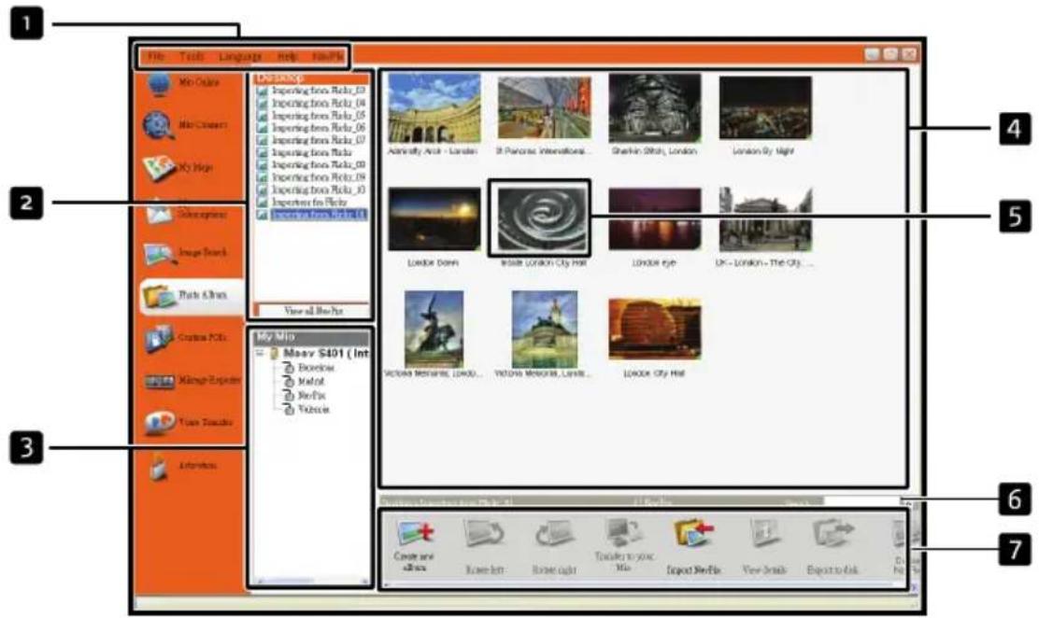The image size is (1039, 618).
Task: Select the orange London City Hall thumbnail
Action: pos(655,330)
